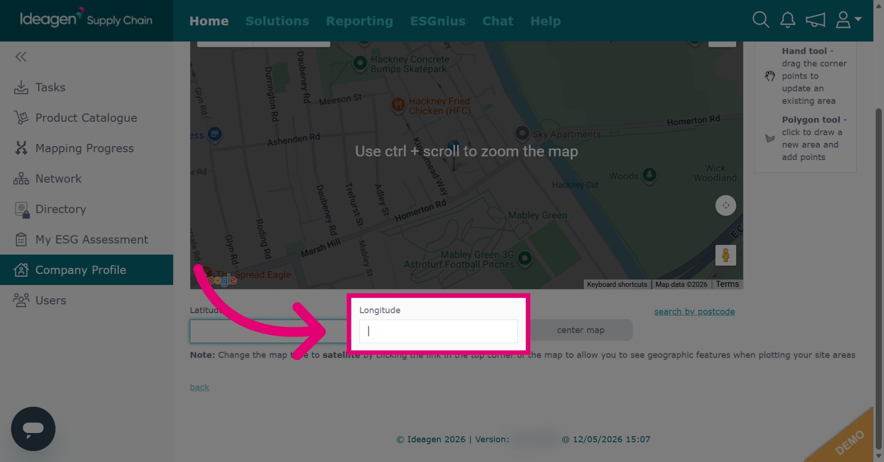The image size is (884, 462).
Task: Focus the Longitude input field
Action: [438, 331]
